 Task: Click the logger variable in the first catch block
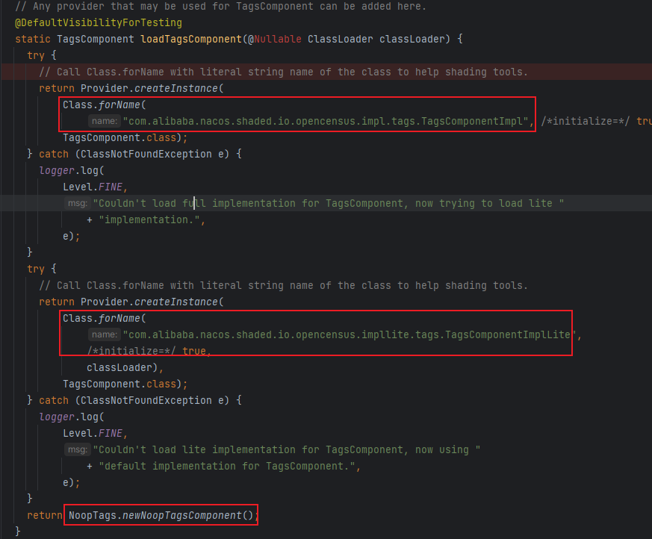(x=56, y=170)
